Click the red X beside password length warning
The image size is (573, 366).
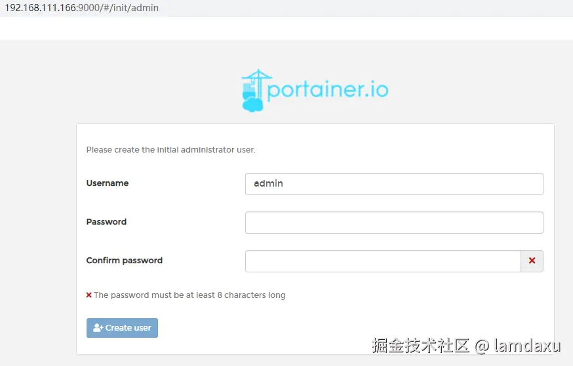pos(89,295)
